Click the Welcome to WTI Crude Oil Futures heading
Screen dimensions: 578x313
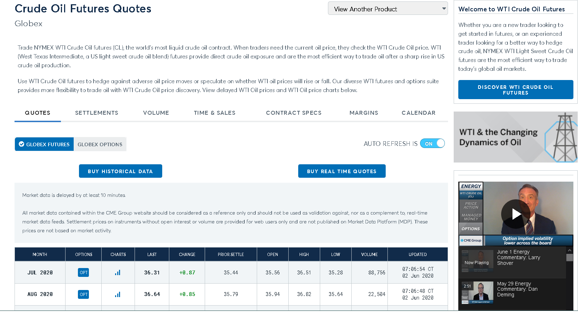click(511, 9)
